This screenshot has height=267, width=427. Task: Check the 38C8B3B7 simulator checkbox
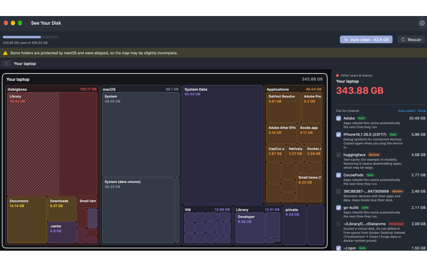pyautogui.click(x=338, y=191)
